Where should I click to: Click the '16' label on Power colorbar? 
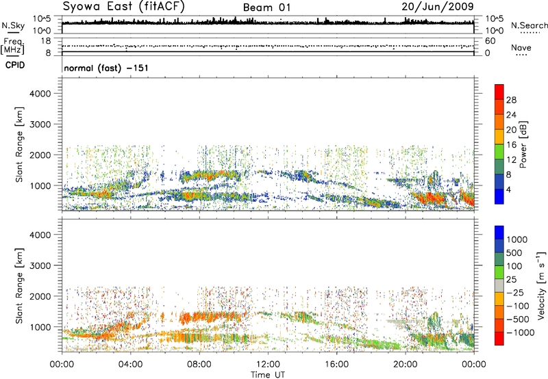[511, 145]
